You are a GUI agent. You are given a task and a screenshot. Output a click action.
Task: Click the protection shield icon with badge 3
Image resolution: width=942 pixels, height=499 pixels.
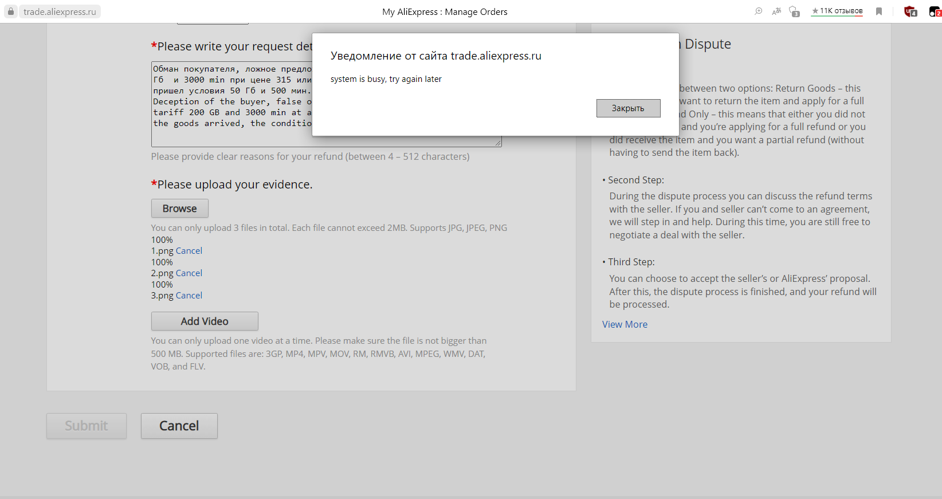794,11
